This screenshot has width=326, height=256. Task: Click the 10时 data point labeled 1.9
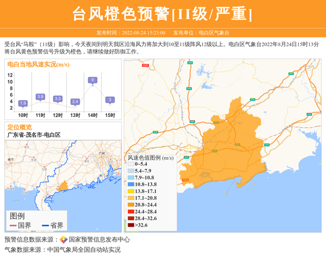coord(23,103)
